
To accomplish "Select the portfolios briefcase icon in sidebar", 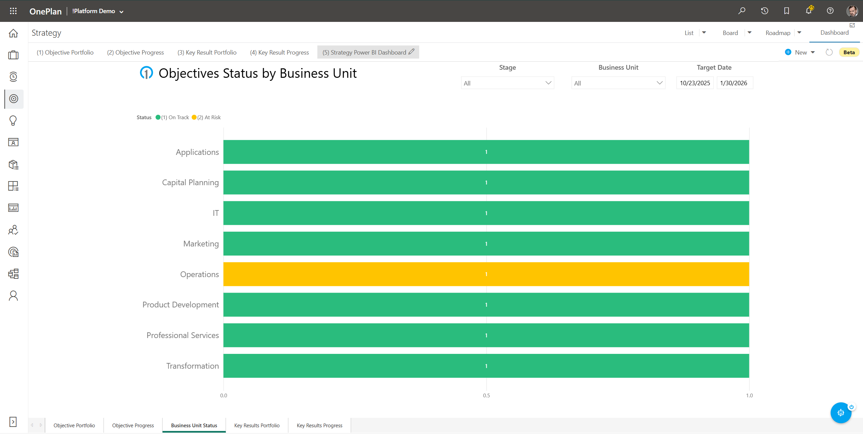I will 13,55.
